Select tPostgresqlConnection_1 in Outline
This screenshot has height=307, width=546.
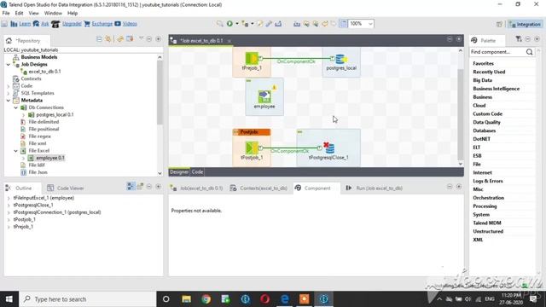[x=57, y=212]
